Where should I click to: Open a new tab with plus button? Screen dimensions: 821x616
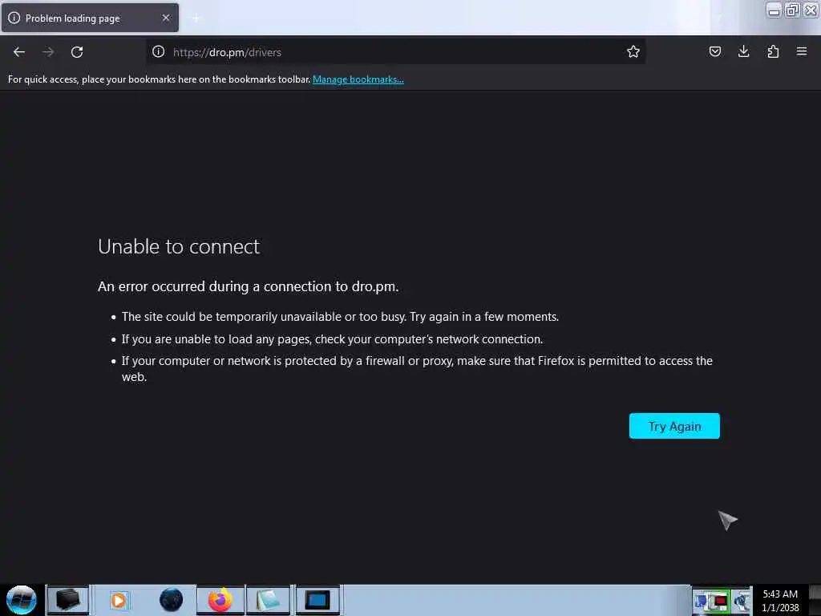(196, 18)
